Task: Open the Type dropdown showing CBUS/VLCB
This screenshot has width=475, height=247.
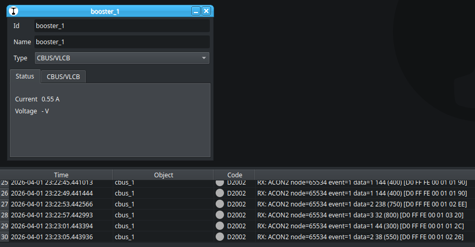Action: coord(122,58)
